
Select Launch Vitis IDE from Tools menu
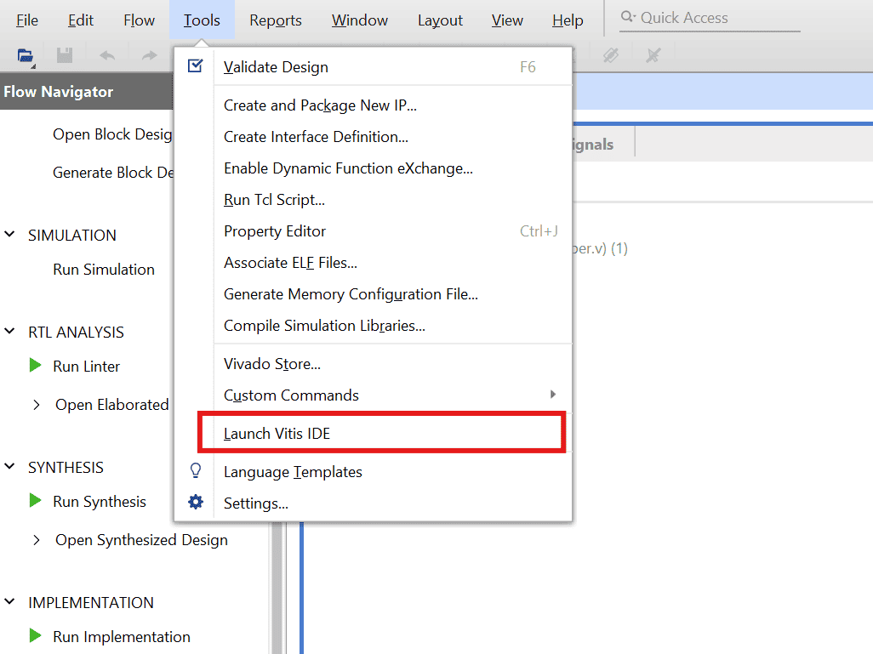277,434
